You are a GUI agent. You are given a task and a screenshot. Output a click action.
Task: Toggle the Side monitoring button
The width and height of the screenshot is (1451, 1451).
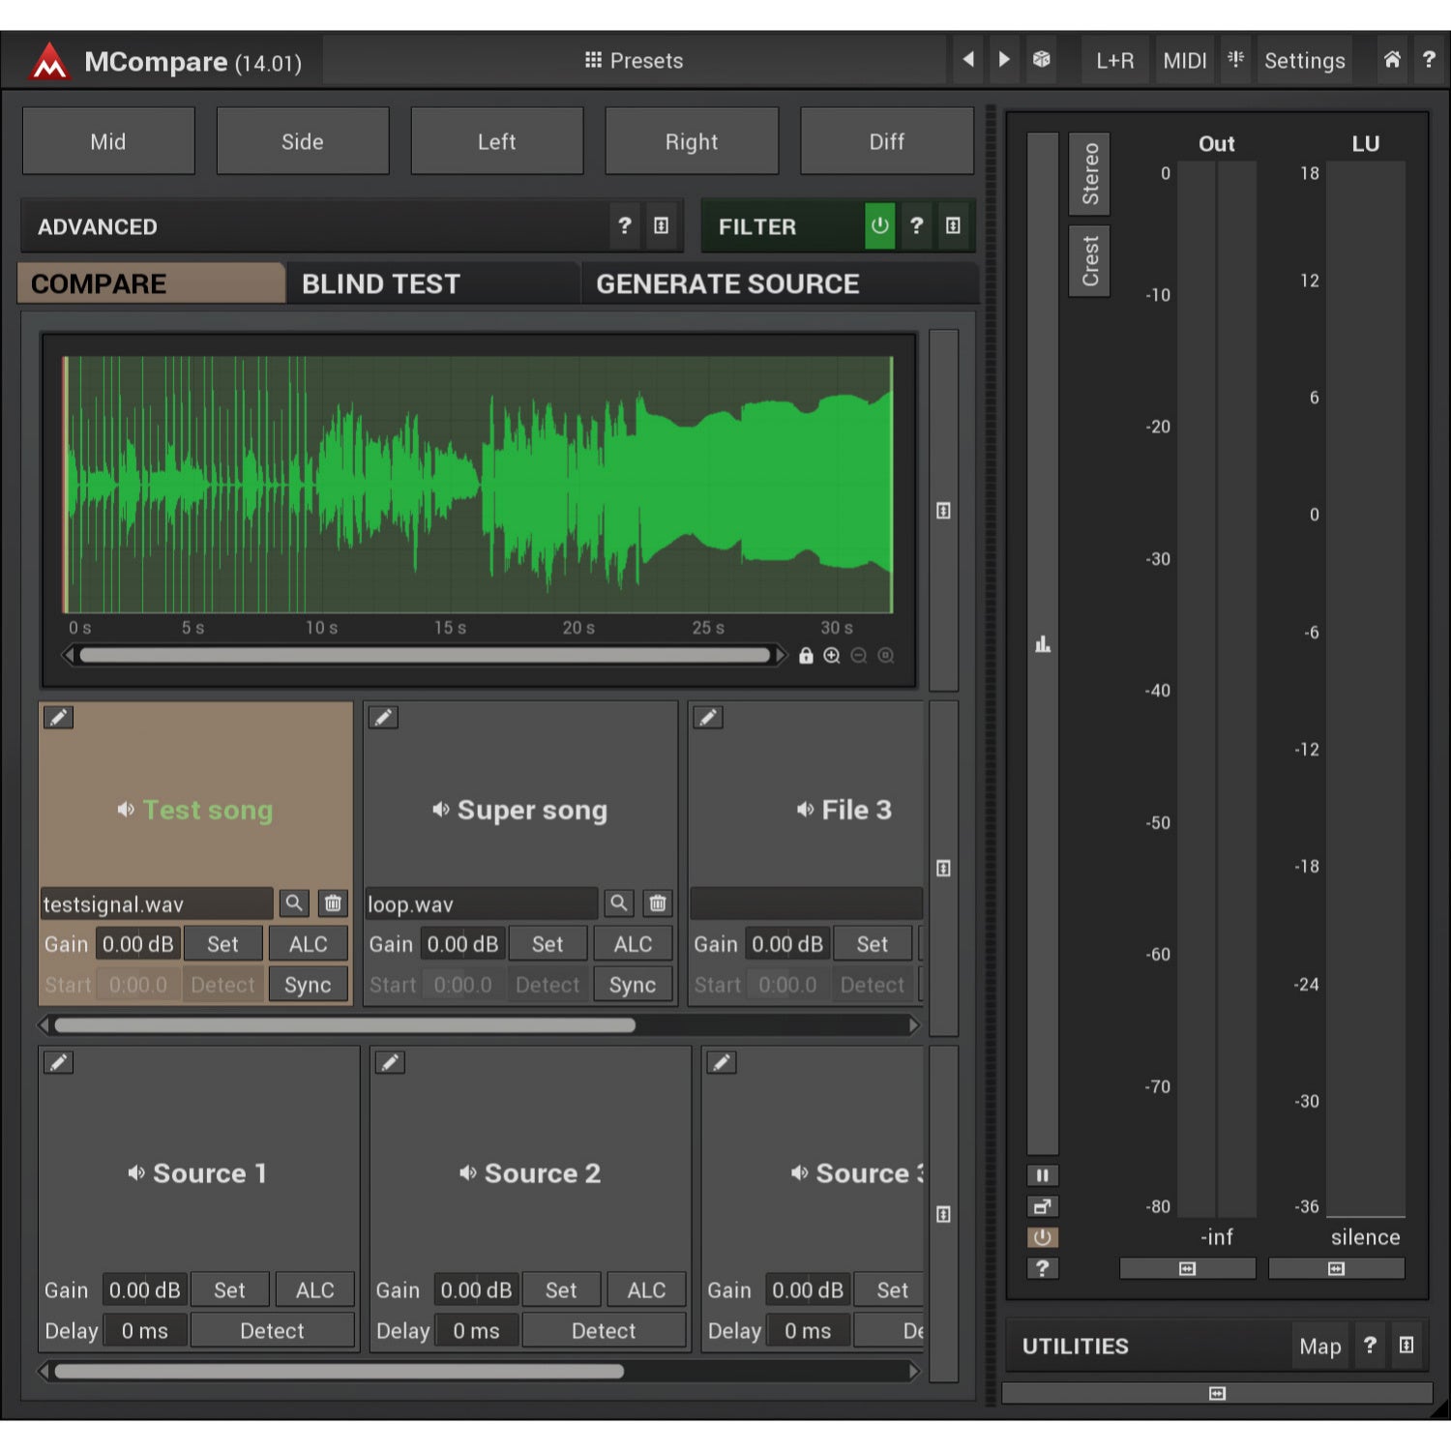(303, 141)
